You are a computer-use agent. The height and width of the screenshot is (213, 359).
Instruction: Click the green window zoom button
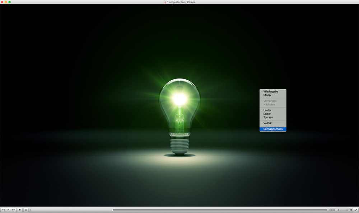tap(10, 2)
